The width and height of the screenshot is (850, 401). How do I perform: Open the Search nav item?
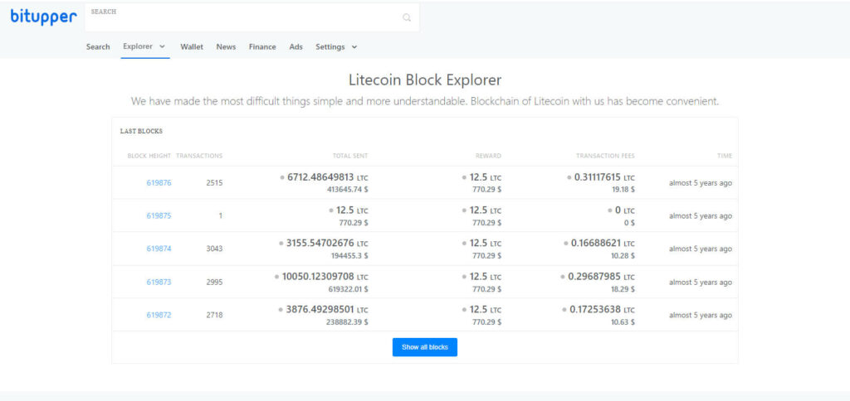[98, 47]
